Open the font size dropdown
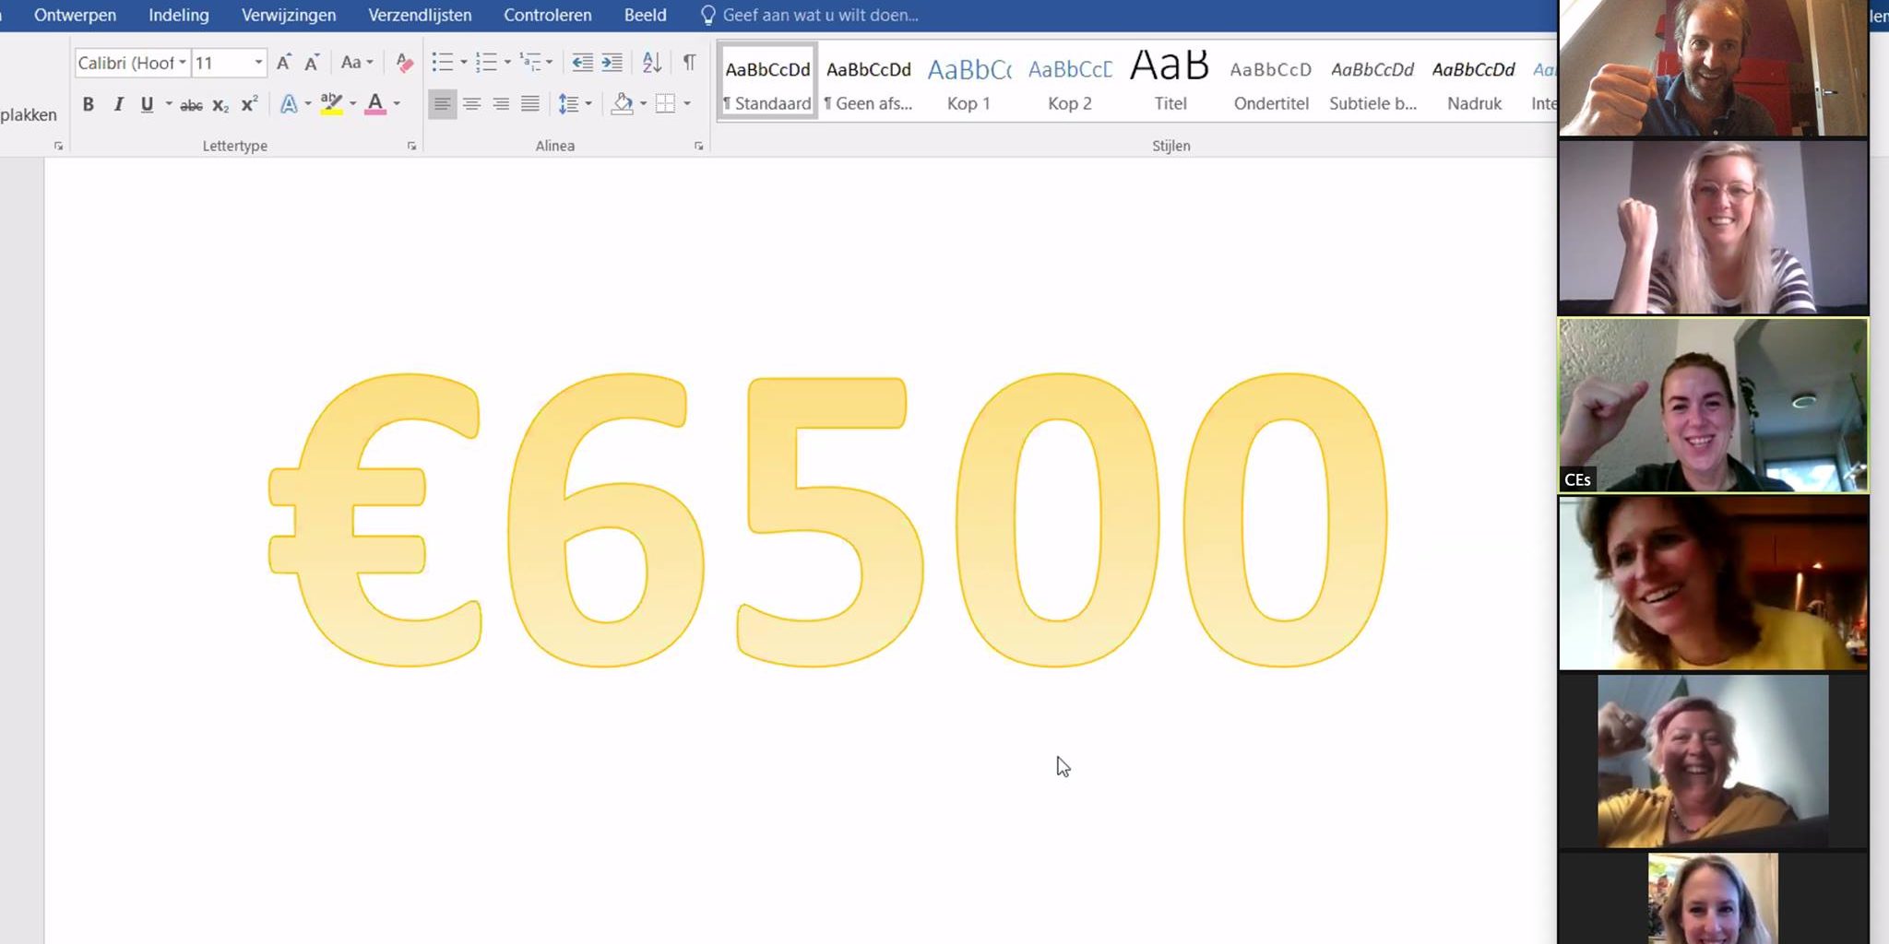The width and height of the screenshot is (1889, 944). pyautogui.click(x=258, y=63)
